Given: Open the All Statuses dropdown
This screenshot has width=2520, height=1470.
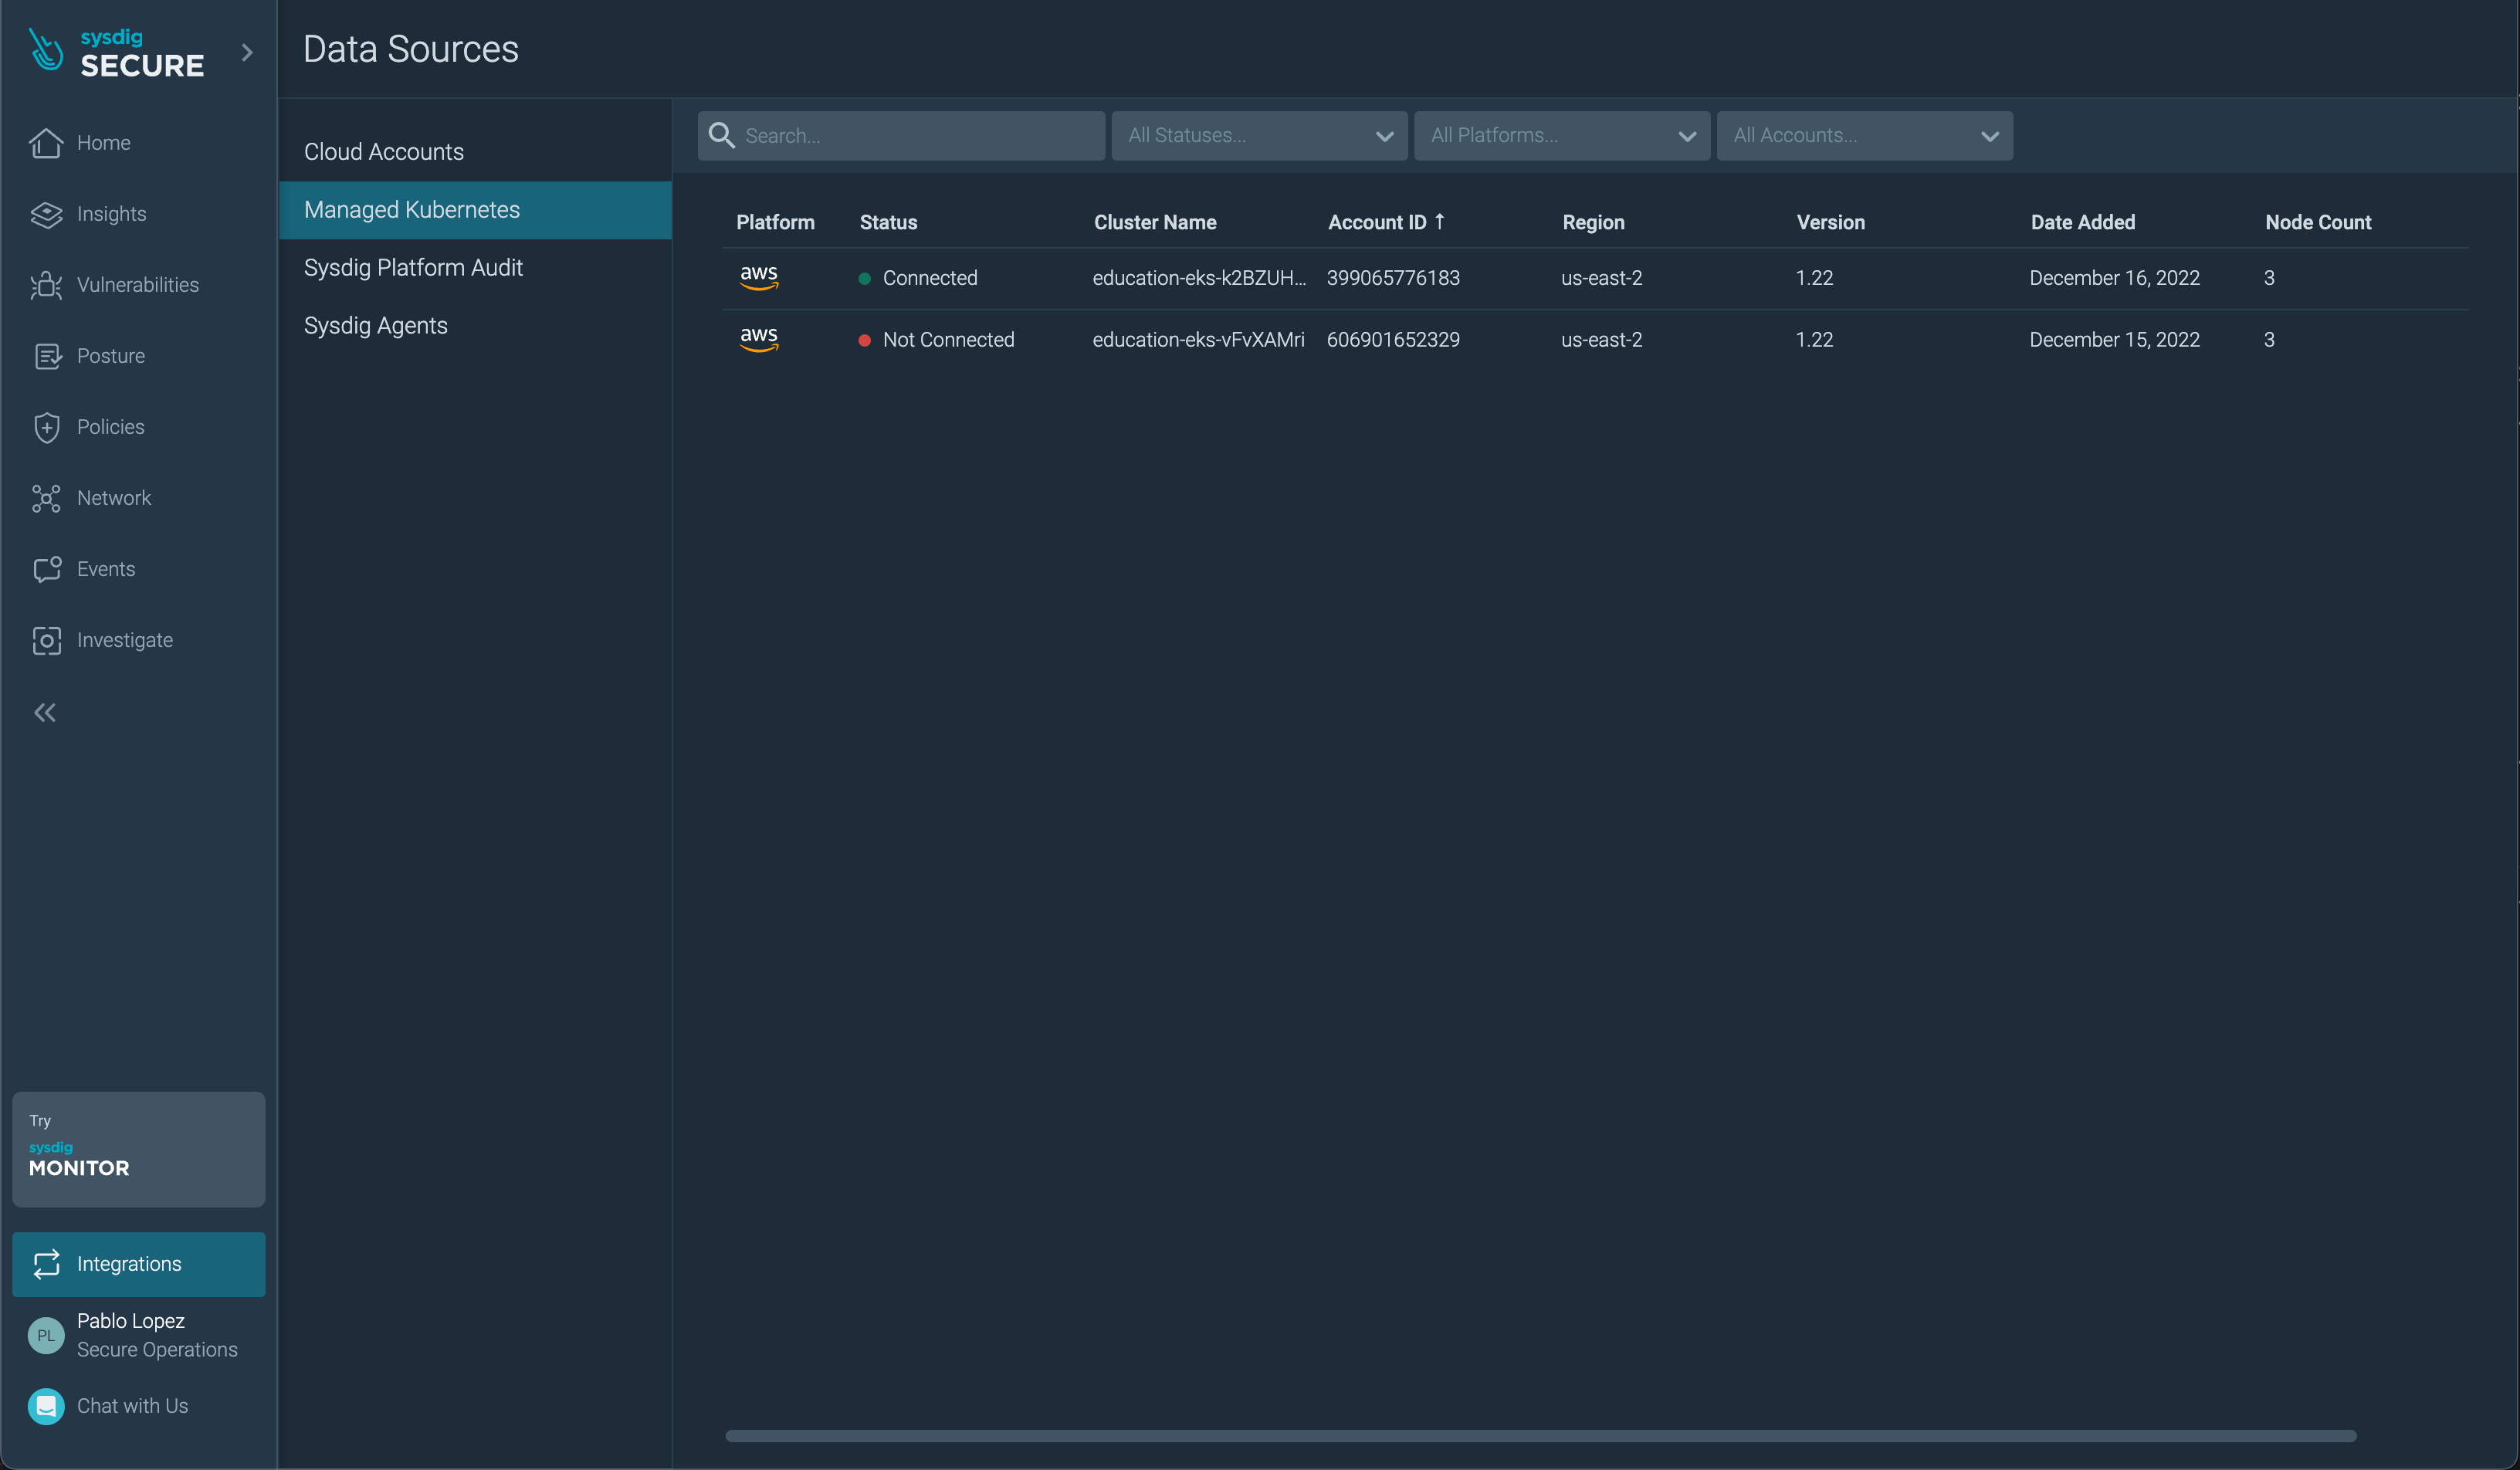Looking at the screenshot, I should (1259, 135).
